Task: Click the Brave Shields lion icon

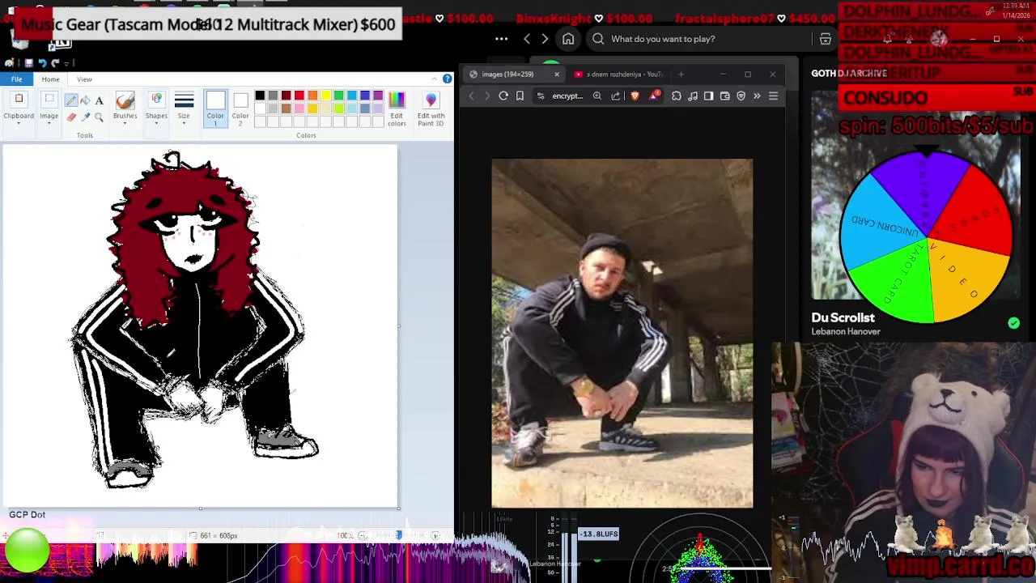Action: (x=635, y=96)
